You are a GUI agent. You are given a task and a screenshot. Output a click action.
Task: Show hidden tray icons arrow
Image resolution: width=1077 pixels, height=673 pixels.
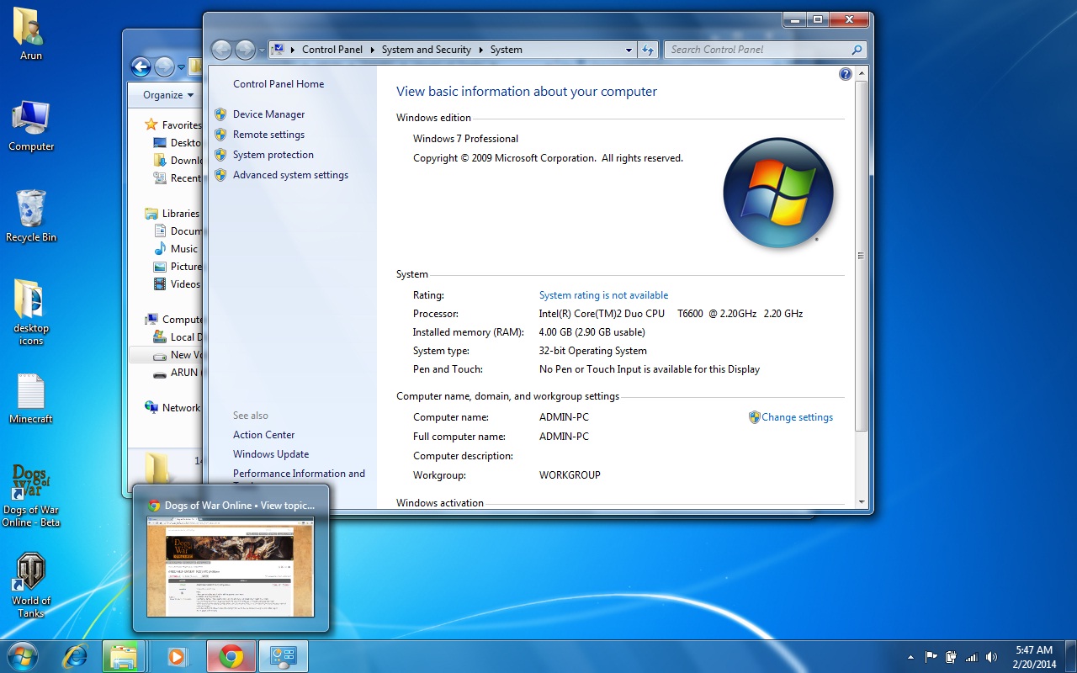point(910,657)
